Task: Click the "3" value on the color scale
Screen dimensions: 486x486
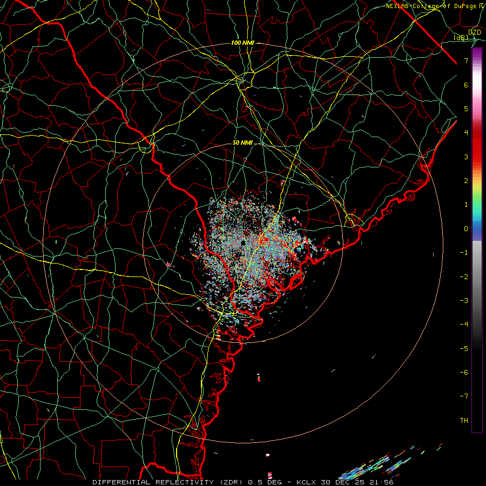Action: tap(466, 157)
